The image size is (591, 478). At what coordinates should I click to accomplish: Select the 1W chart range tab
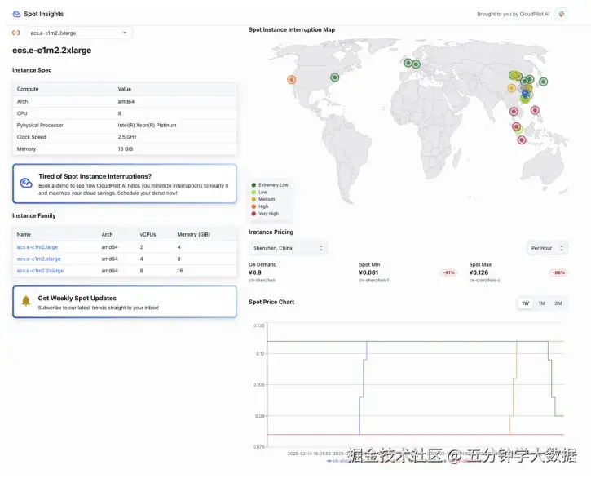pyautogui.click(x=525, y=303)
